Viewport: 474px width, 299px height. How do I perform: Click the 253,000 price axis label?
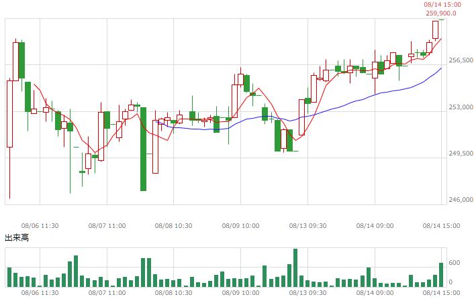pos(461,107)
